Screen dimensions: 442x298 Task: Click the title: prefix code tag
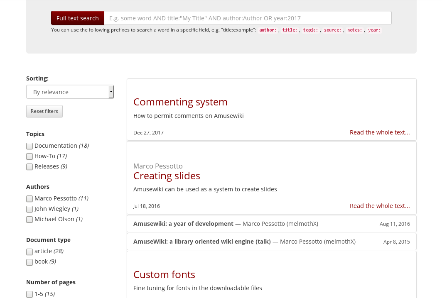tap(290, 30)
